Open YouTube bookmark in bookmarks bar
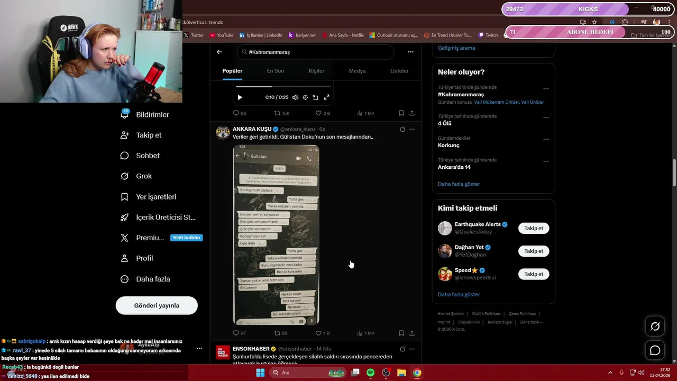Screen dimensions: 677x381 tap(221, 35)
